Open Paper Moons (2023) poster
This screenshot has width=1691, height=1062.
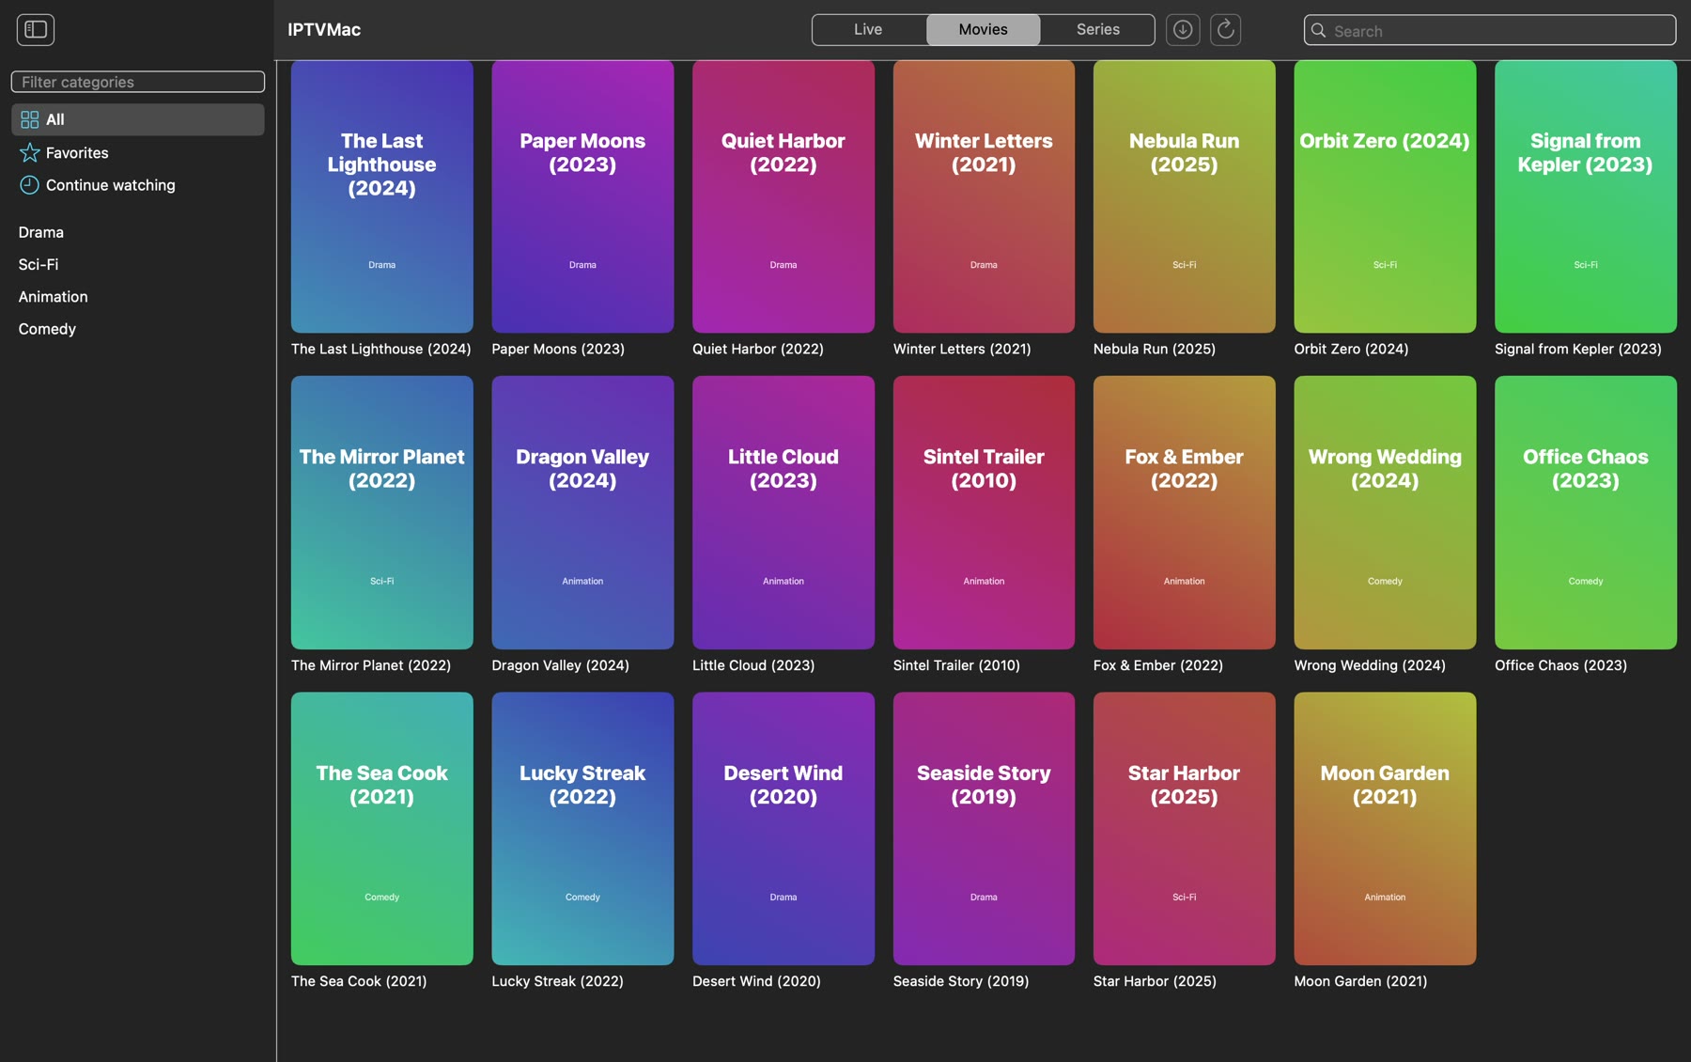click(582, 196)
